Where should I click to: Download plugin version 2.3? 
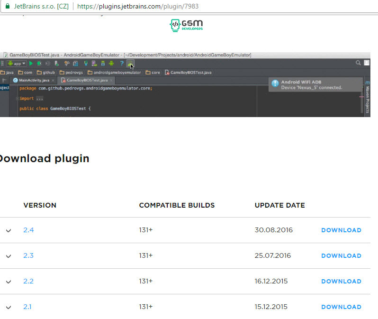[341, 255]
